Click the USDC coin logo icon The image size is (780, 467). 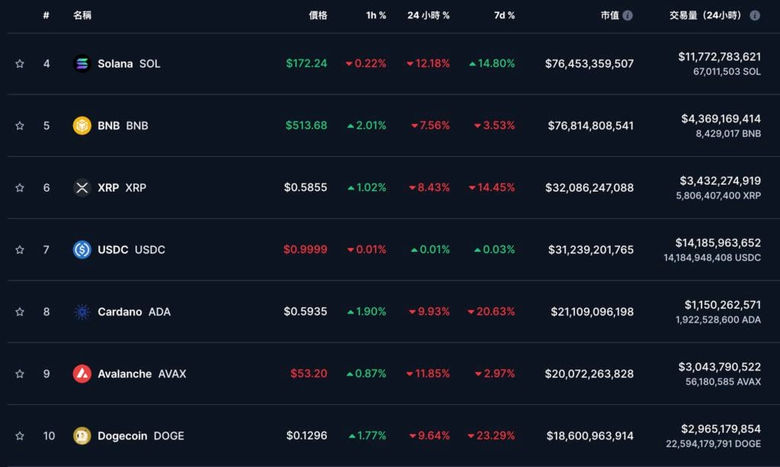pyautogui.click(x=82, y=249)
